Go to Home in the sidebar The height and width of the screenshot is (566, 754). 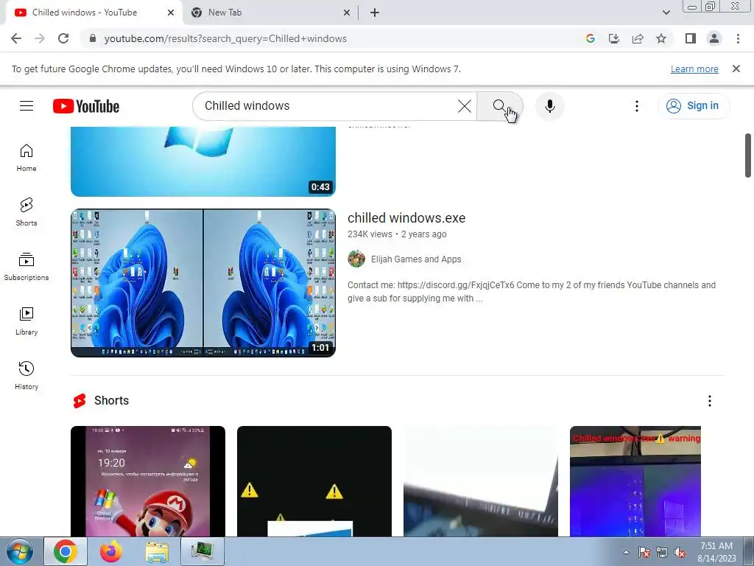coord(27,158)
